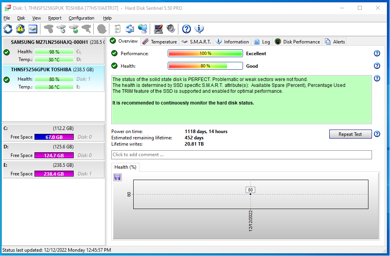
Task: Select the E: drive free space panel
Action: pyautogui.click(x=53, y=170)
